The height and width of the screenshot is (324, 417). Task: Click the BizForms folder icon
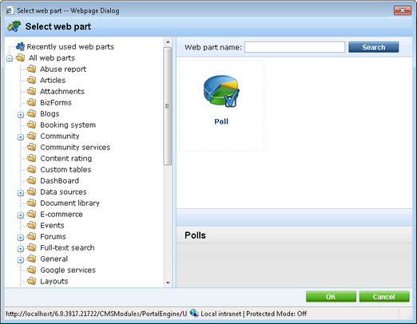[31, 102]
